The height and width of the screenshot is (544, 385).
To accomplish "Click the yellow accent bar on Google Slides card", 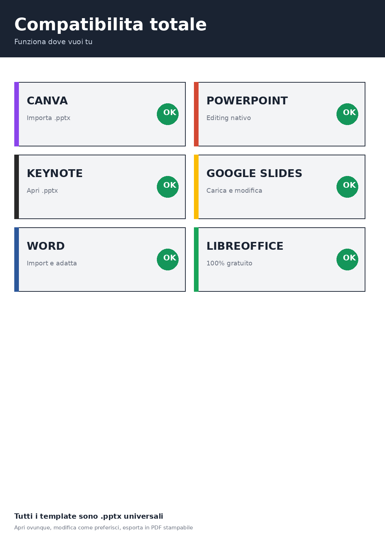I will pos(196,187).
